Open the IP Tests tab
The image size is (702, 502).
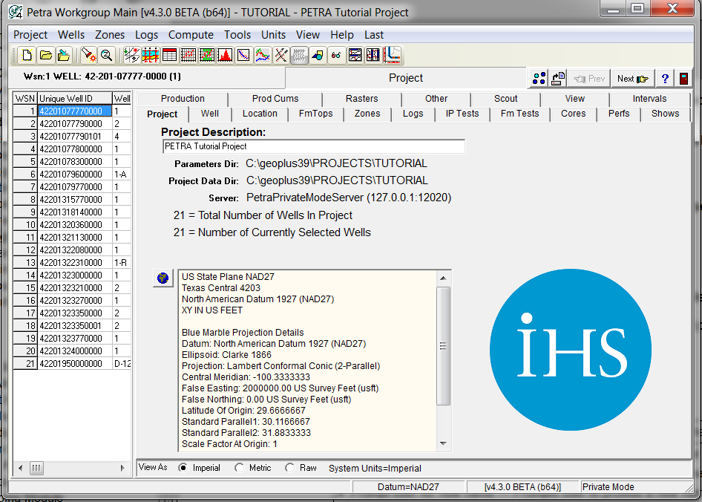(x=462, y=114)
